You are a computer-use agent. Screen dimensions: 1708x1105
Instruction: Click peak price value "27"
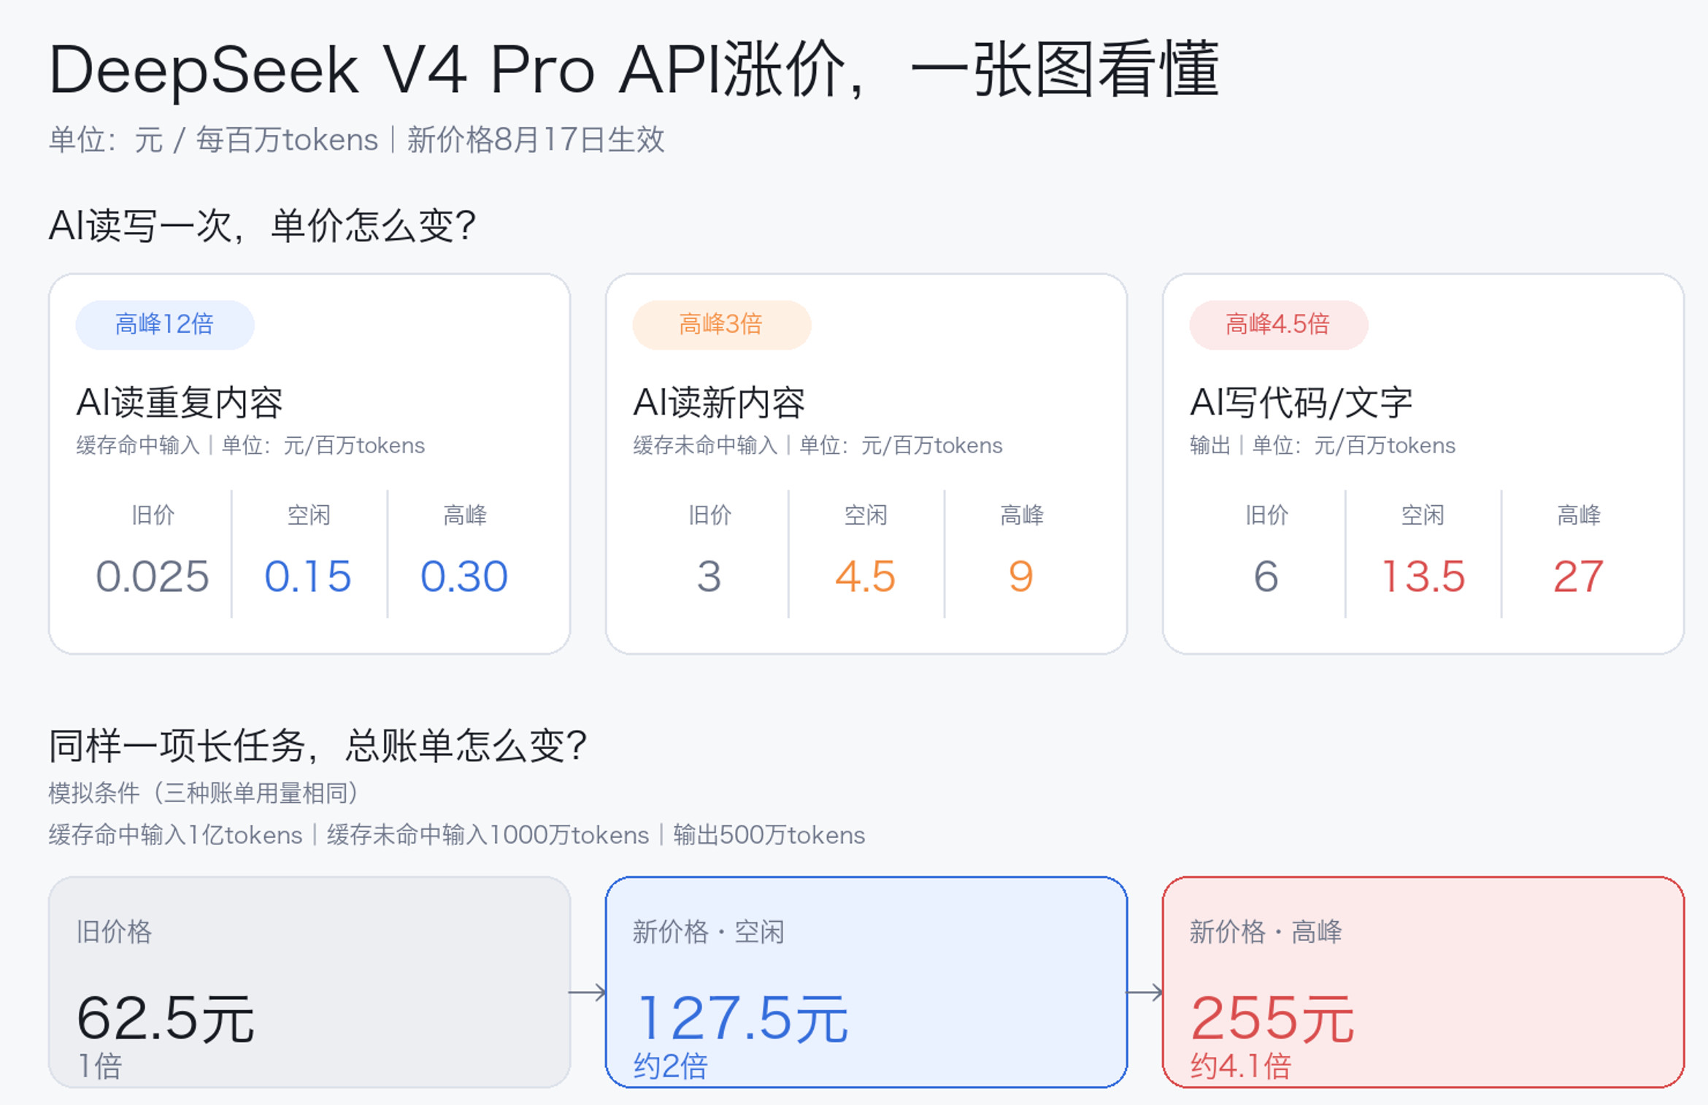[1578, 576]
